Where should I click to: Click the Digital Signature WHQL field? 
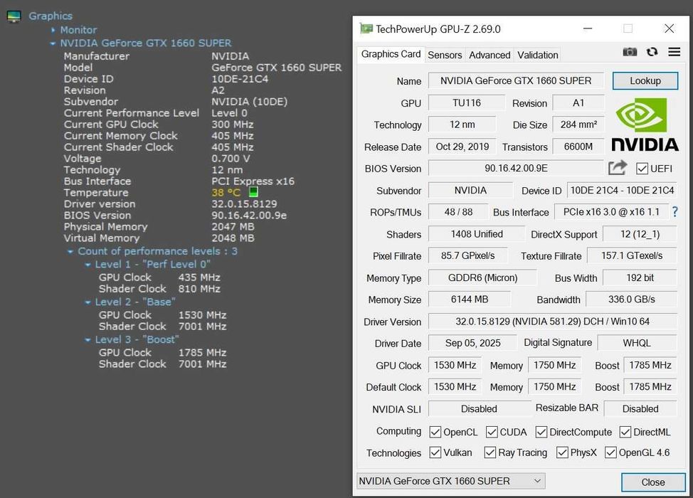(x=637, y=343)
